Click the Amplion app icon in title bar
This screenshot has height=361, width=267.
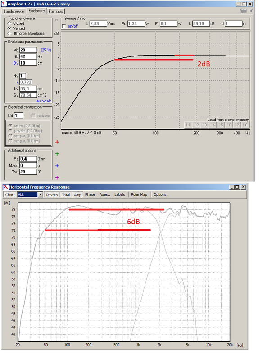click(x=4, y=4)
